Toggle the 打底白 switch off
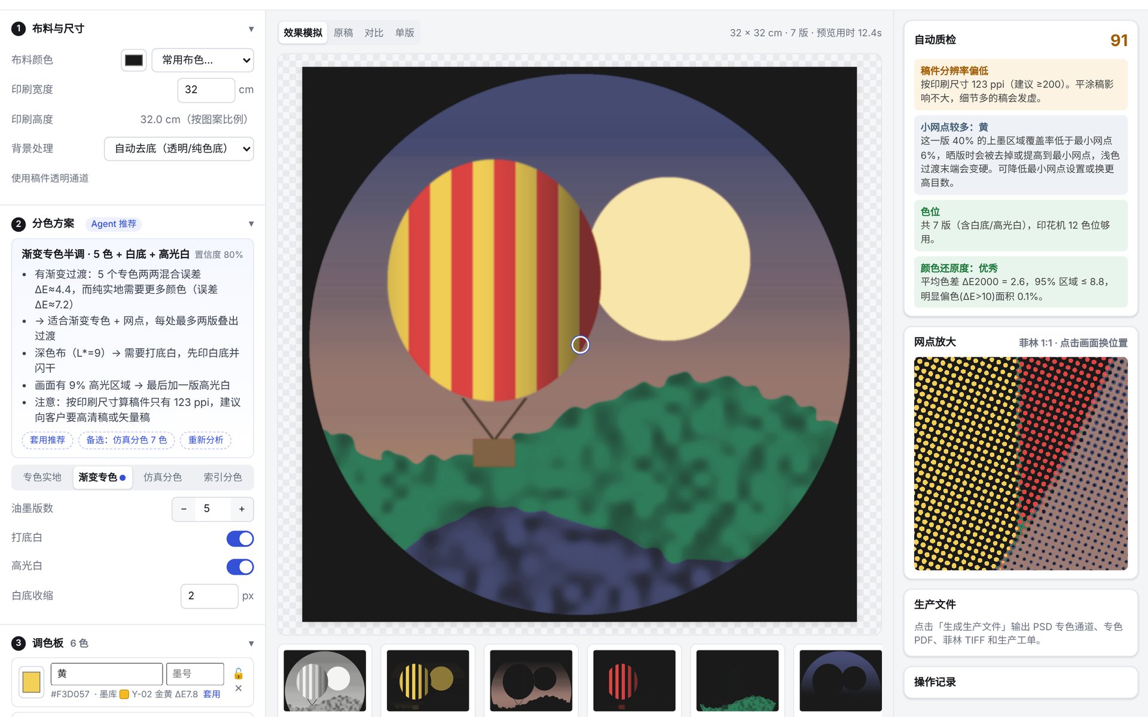 pos(240,538)
